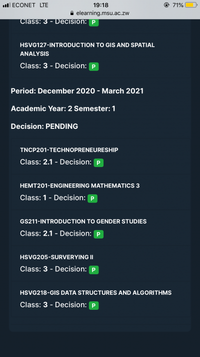Tap the padlock icon in address bar
The width and height of the screenshot is (200, 357).
point(72,13)
